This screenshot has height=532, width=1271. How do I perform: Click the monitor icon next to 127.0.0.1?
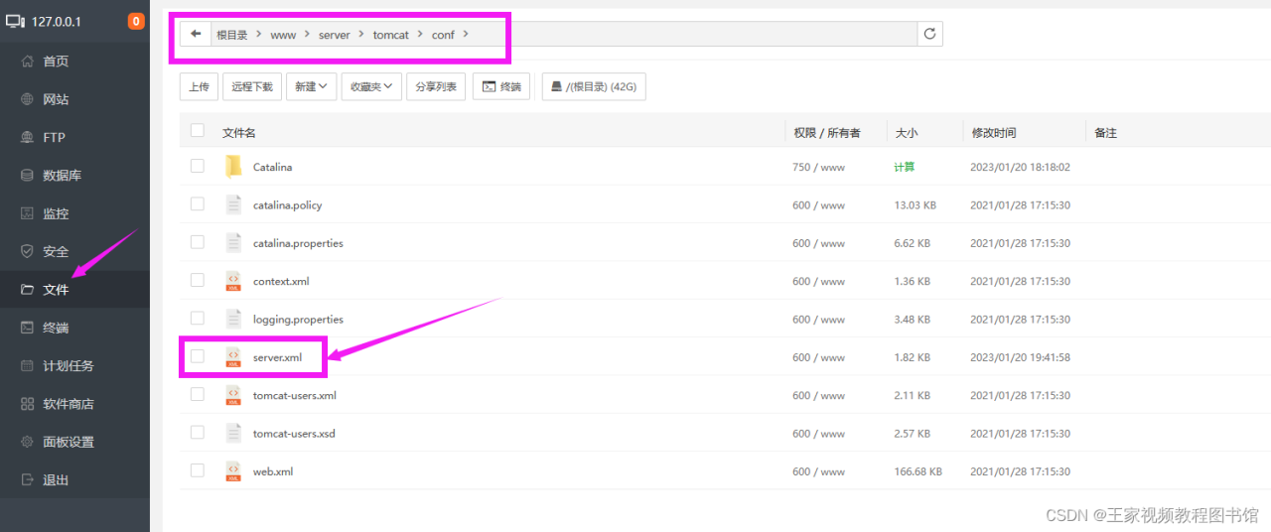coord(15,21)
